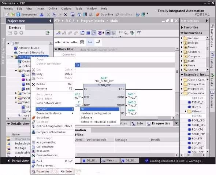Collapse the Block title section
Image resolution: width=216 pixels, height=175 pixels.
coord(56,49)
